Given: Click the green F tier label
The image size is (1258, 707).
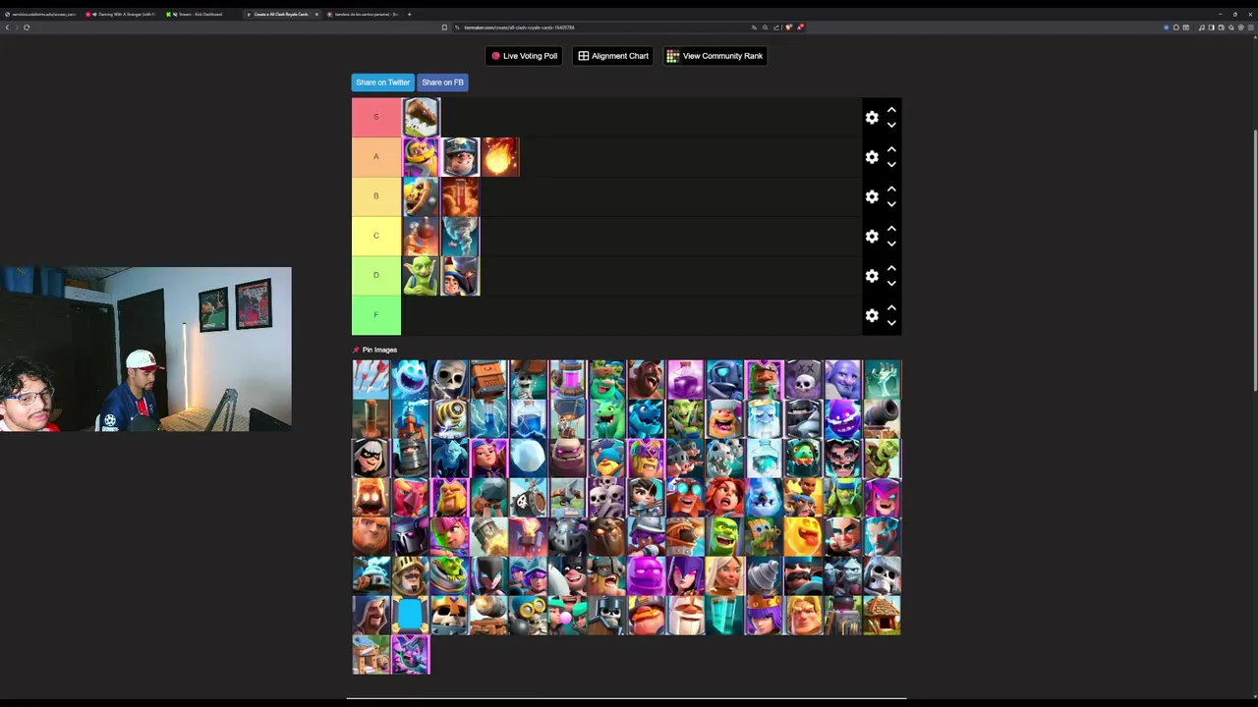Looking at the screenshot, I should pos(376,315).
